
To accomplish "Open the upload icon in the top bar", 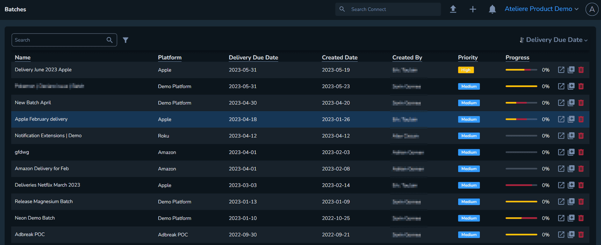I will [453, 9].
